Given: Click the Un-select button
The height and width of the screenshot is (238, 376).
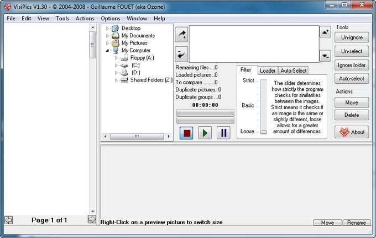Looking at the screenshot, I should click(352, 51).
